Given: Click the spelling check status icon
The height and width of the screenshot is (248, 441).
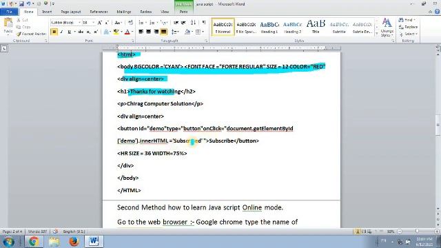Looking at the screenshot, I should click(x=55, y=231).
